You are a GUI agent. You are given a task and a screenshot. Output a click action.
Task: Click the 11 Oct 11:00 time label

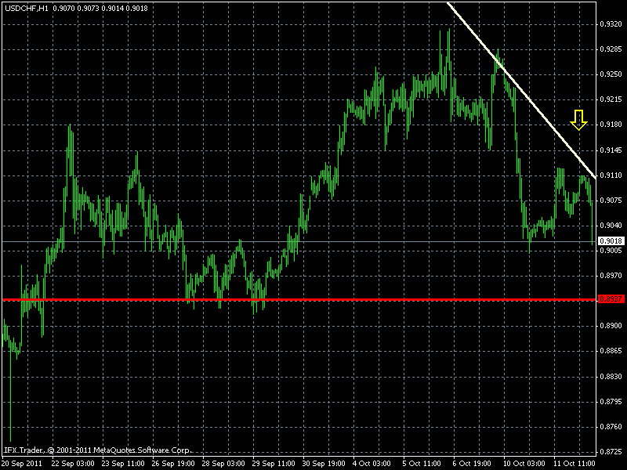point(574,464)
